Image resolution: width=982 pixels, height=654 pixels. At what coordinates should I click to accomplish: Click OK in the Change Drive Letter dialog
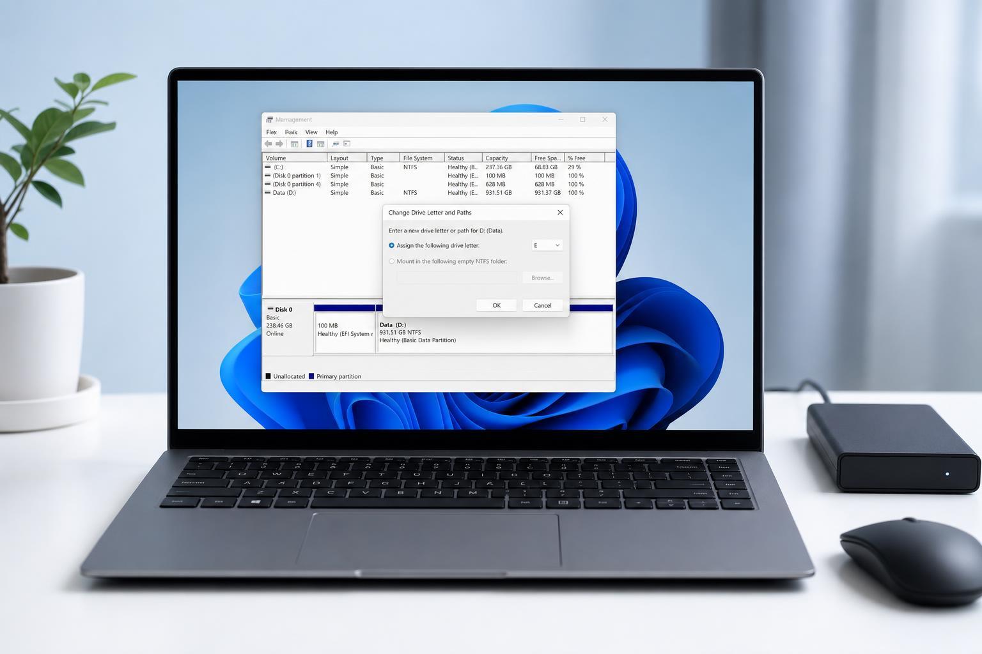[x=496, y=305]
